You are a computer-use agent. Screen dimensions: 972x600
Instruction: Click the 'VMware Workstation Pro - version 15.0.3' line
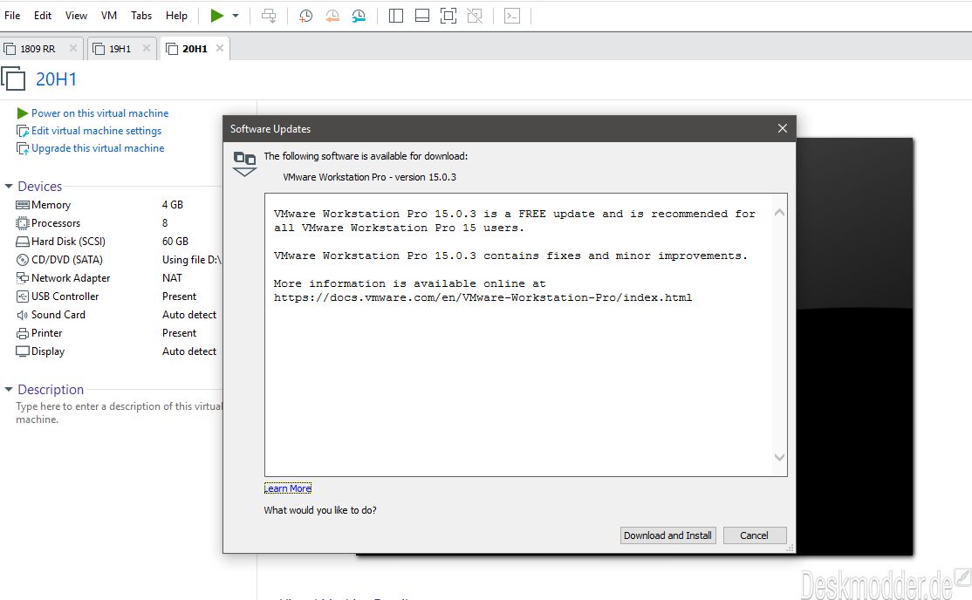(369, 177)
